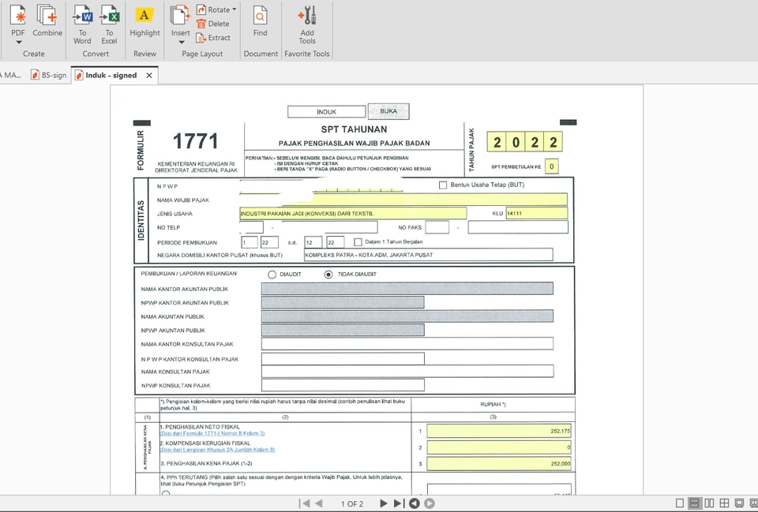Click the Create PDF icon
The width and height of the screenshot is (758, 512).
18,16
